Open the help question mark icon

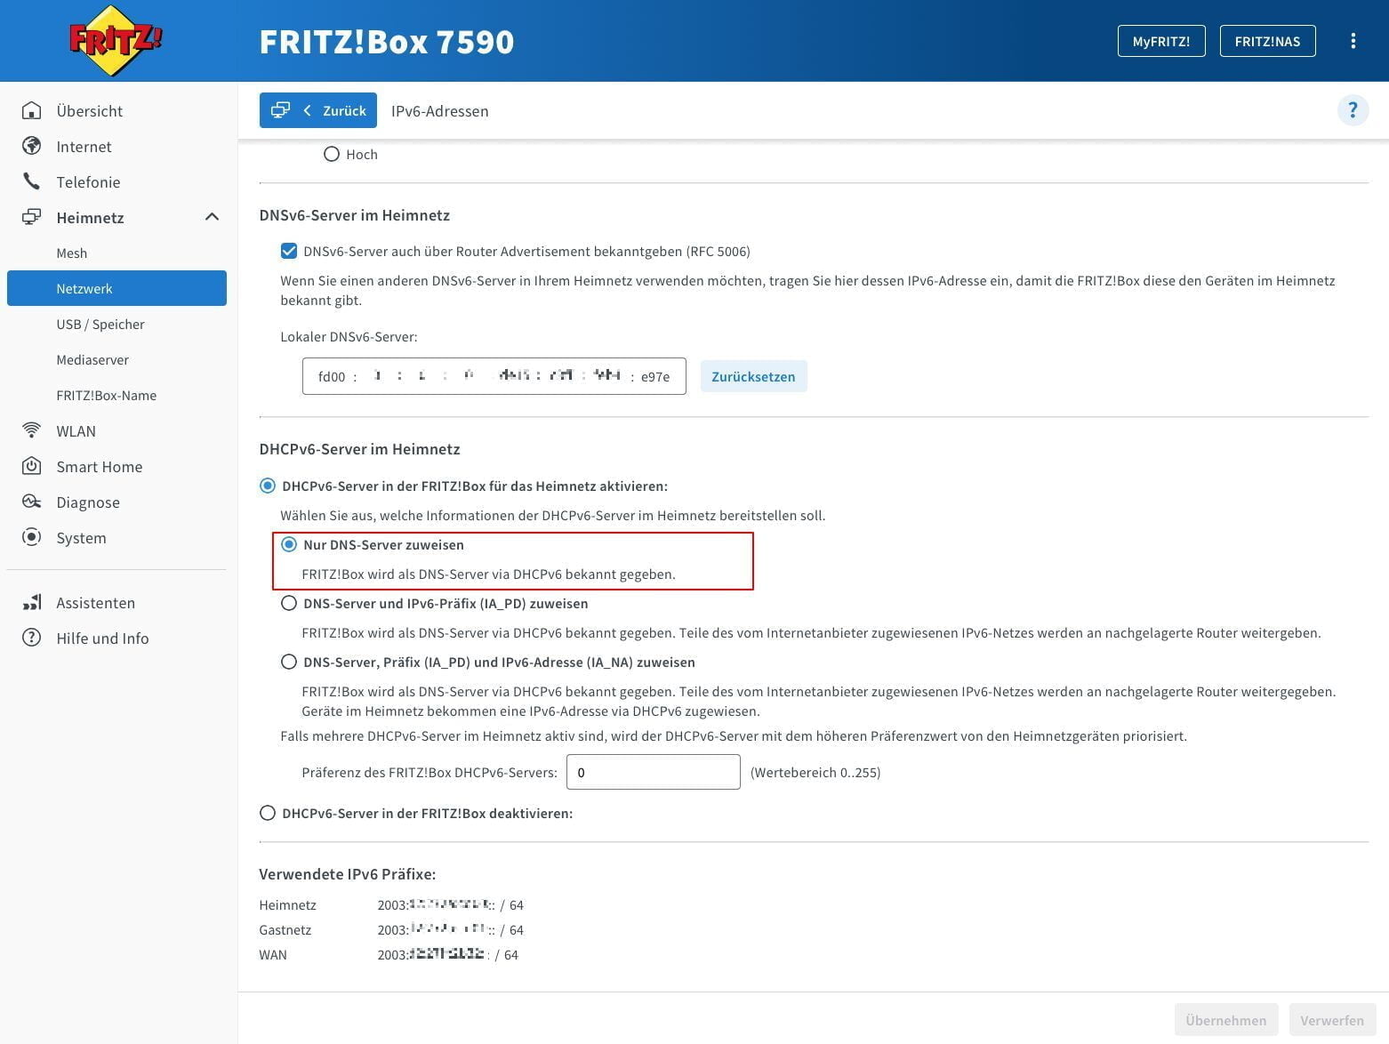coord(1353,110)
